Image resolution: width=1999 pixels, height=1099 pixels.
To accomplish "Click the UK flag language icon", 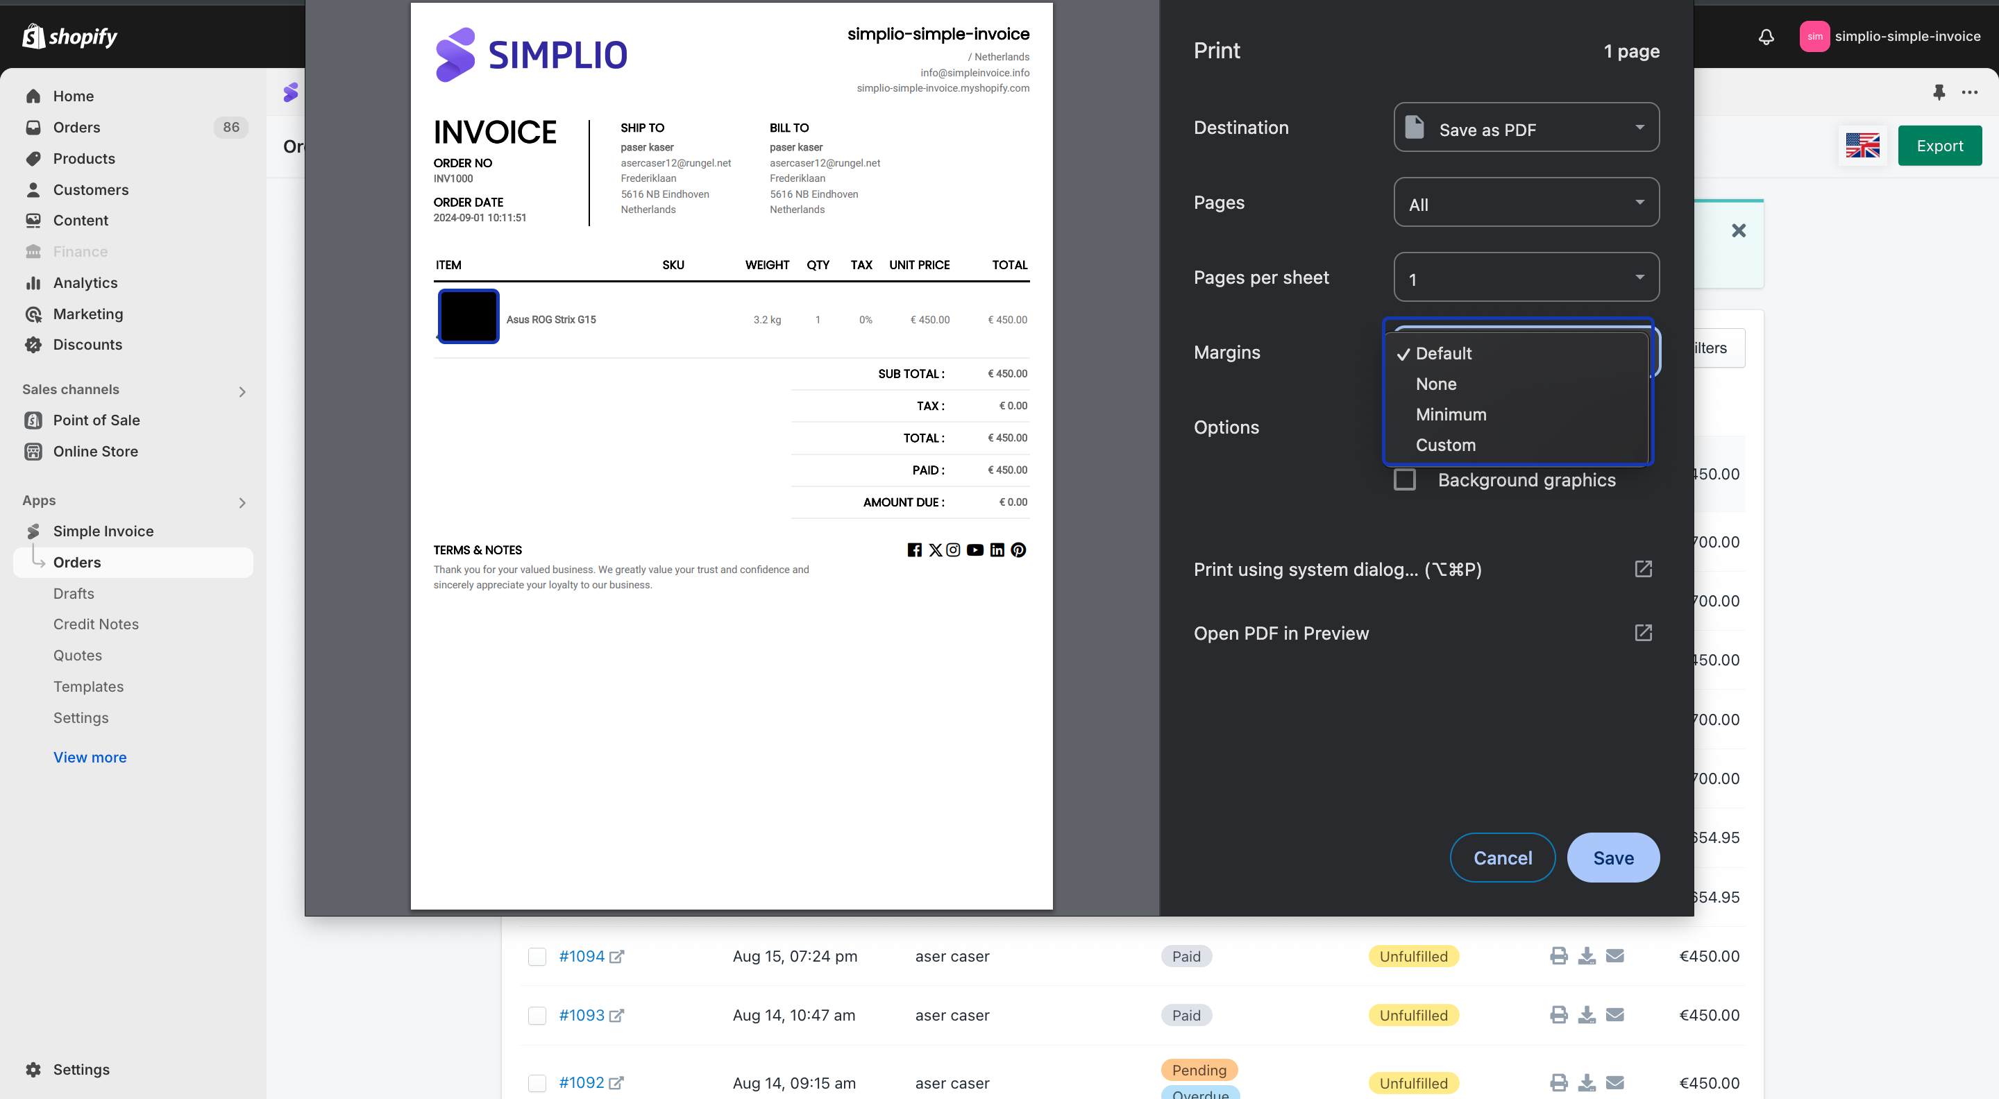I will (x=1862, y=146).
